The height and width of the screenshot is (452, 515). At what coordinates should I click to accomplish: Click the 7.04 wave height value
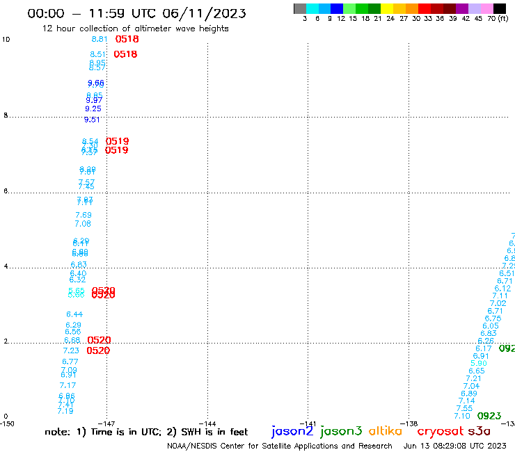pyautogui.click(x=471, y=386)
